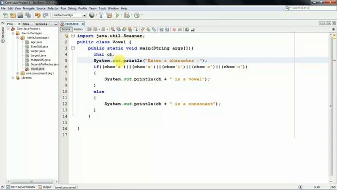Open the Profile Project dropdown arrow
Image resolution: width=337 pixels, height=190 pixels.
tap(142, 15)
